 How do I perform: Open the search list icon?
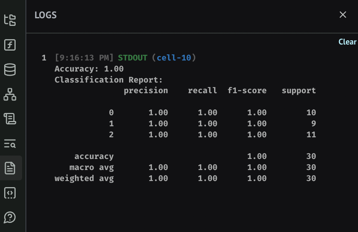point(10,144)
